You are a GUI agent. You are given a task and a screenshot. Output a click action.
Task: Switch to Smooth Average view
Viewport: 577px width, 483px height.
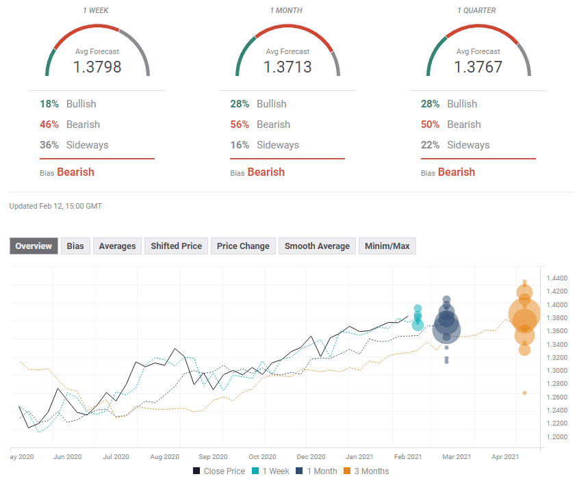pyautogui.click(x=317, y=246)
